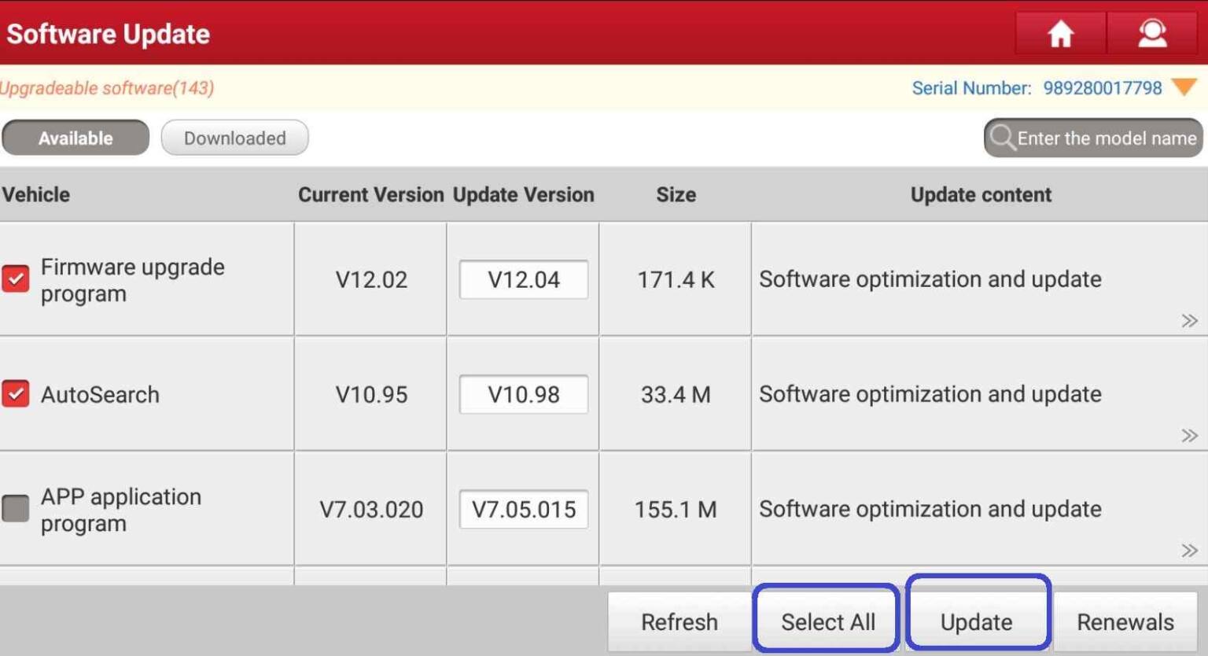The width and height of the screenshot is (1208, 656).
Task: Uncheck the AutoSearch checkbox
Action: tap(16, 393)
